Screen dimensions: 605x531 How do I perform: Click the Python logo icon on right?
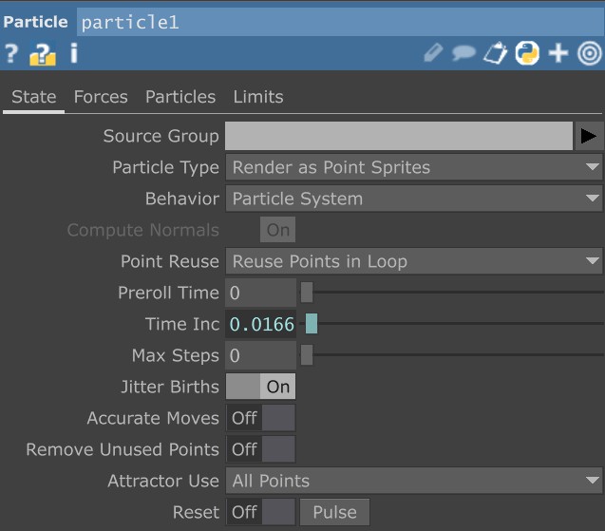point(526,53)
